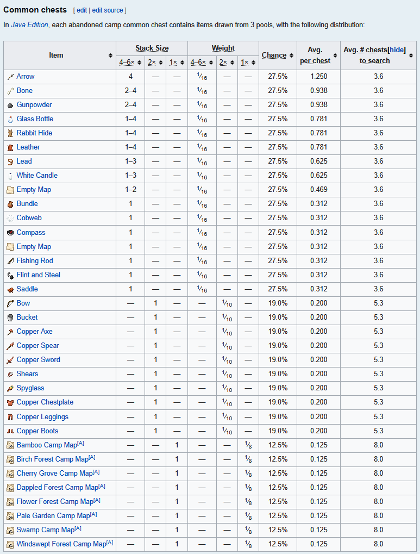Open the Cherry Grove Camp Map link
Viewport: 420px width, 554px height.
[54, 474]
